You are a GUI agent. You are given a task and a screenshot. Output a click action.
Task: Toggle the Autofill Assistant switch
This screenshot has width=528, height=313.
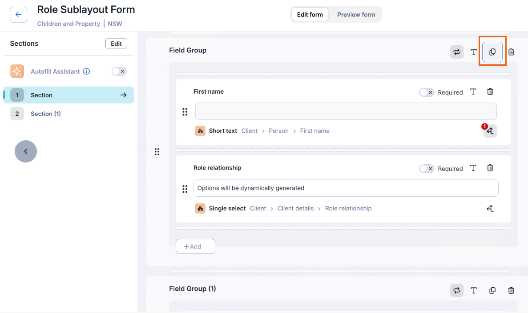pos(119,71)
